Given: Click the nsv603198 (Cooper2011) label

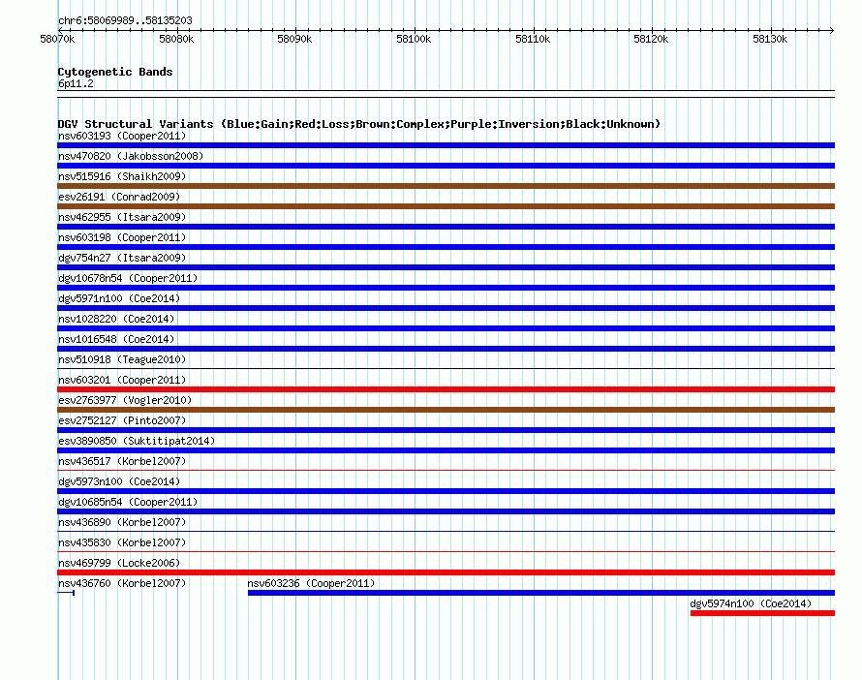Looking at the screenshot, I should point(122,237).
